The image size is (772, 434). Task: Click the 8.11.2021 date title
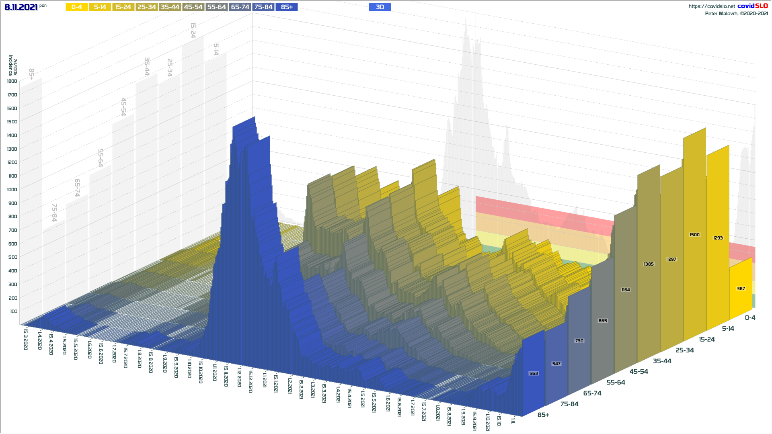(21, 7)
